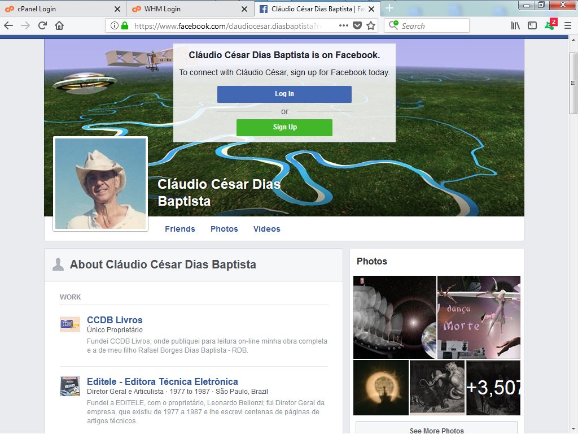Open the Library bookmarks icon
Image resolution: width=578 pixels, height=434 pixels.
[515, 25]
